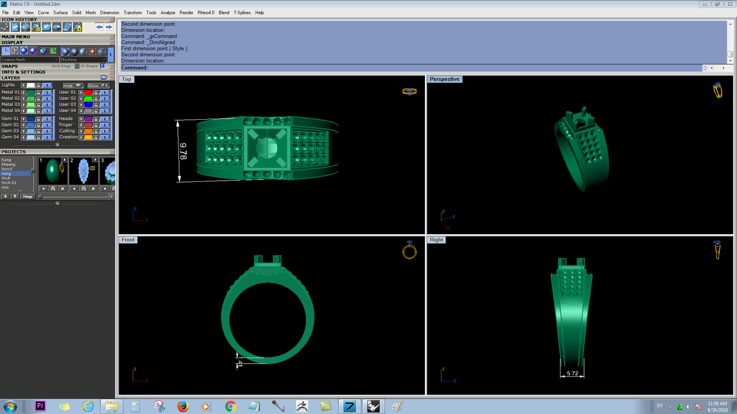Open the T-Splines menu
Viewport: 737px width, 414px height.
pyautogui.click(x=242, y=12)
